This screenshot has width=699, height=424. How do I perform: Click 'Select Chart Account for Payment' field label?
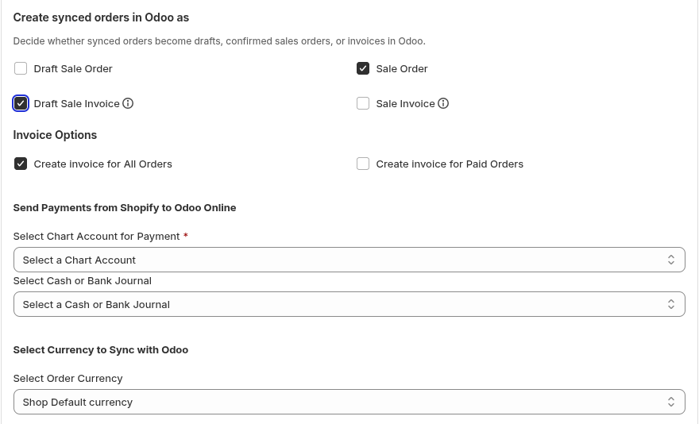[x=96, y=236]
